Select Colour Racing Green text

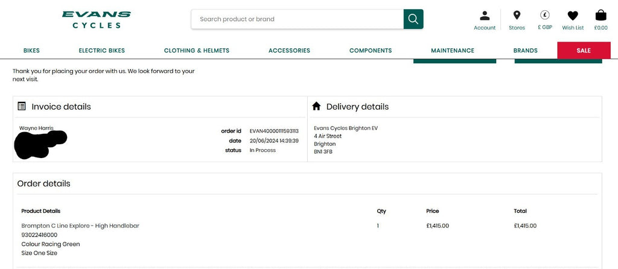pos(51,244)
